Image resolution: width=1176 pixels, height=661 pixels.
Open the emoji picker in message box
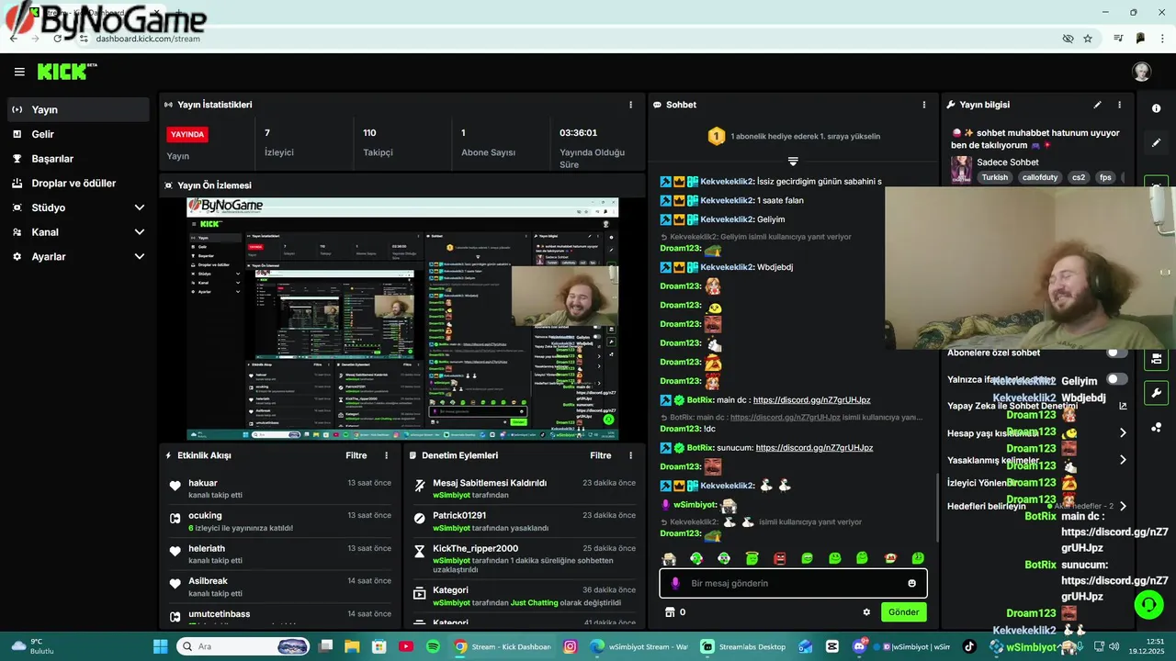[911, 583]
